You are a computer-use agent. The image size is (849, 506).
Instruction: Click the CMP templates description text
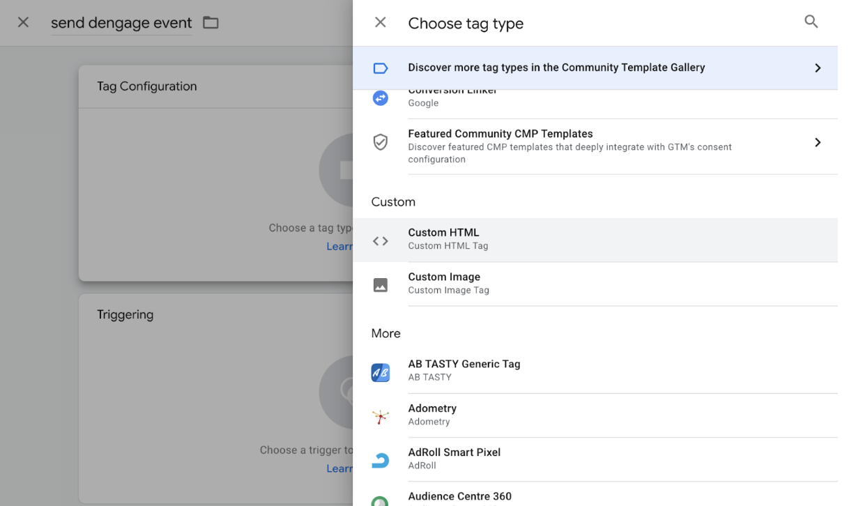click(570, 153)
